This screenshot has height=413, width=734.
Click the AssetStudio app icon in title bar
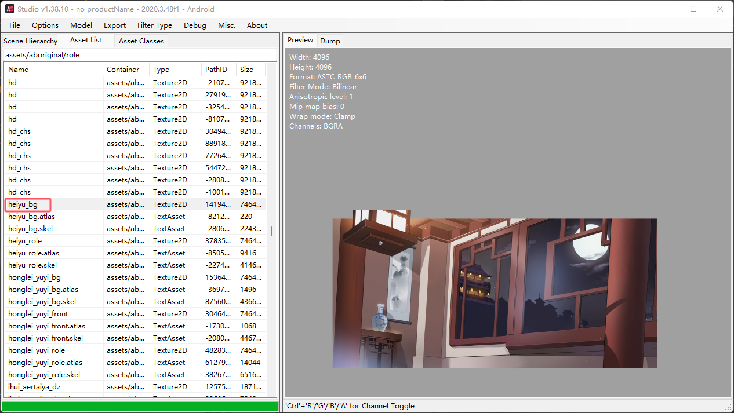point(10,9)
